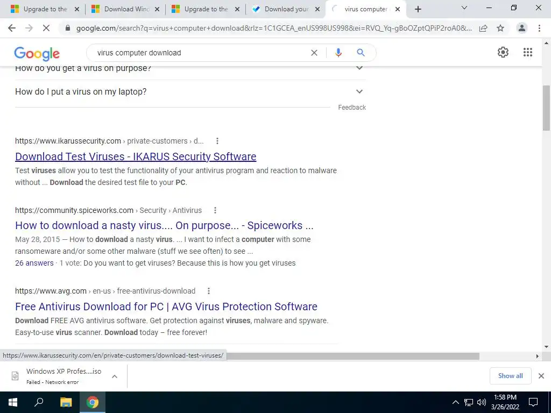This screenshot has height=413, width=551.
Task: Close the downloads bar
Action: 541,376
